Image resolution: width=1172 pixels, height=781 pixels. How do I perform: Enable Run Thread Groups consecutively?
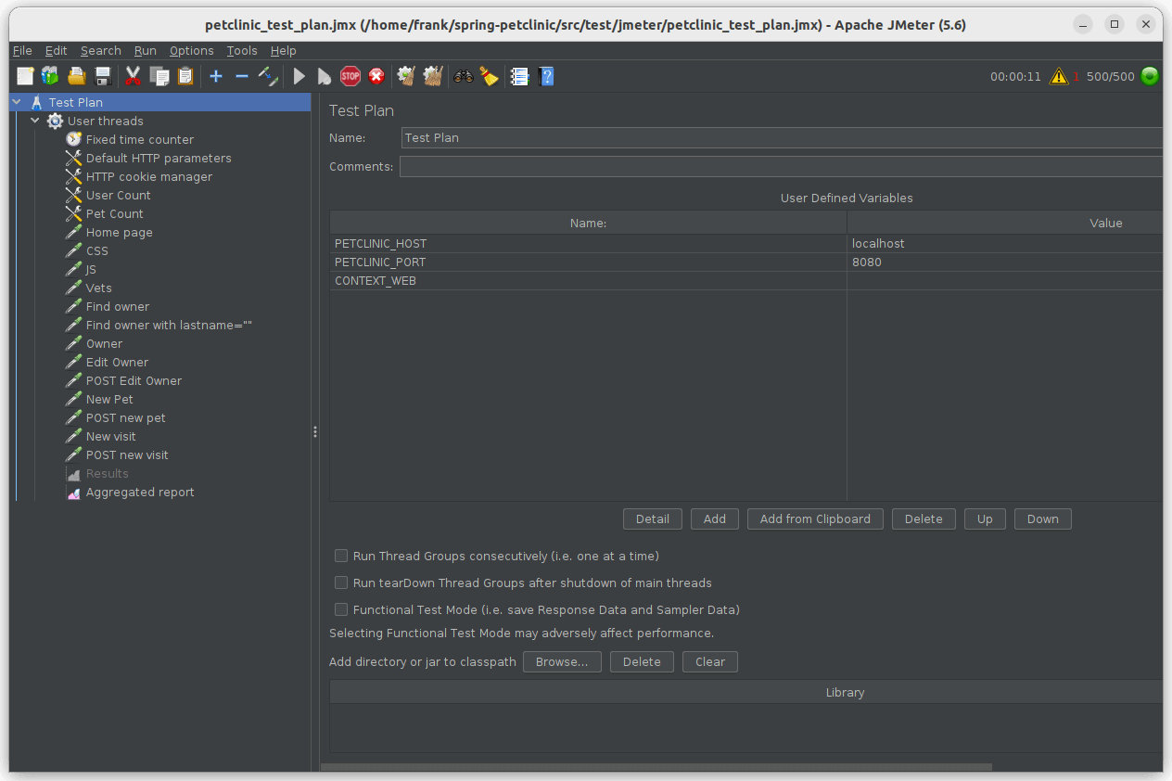point(341,556)
